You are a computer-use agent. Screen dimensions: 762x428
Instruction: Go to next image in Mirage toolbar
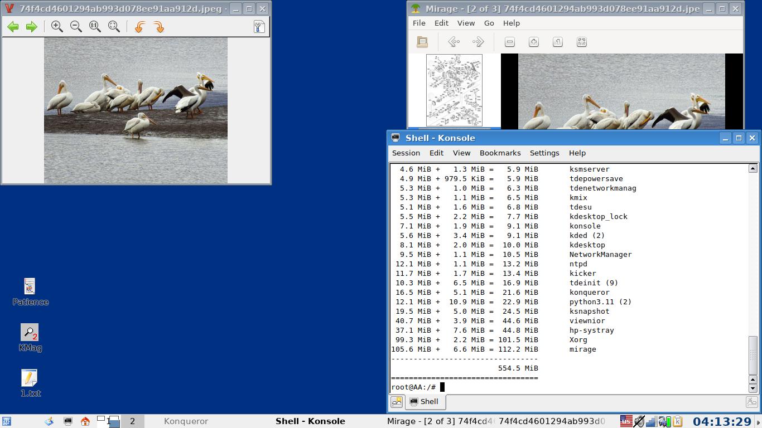coord(478,42)
